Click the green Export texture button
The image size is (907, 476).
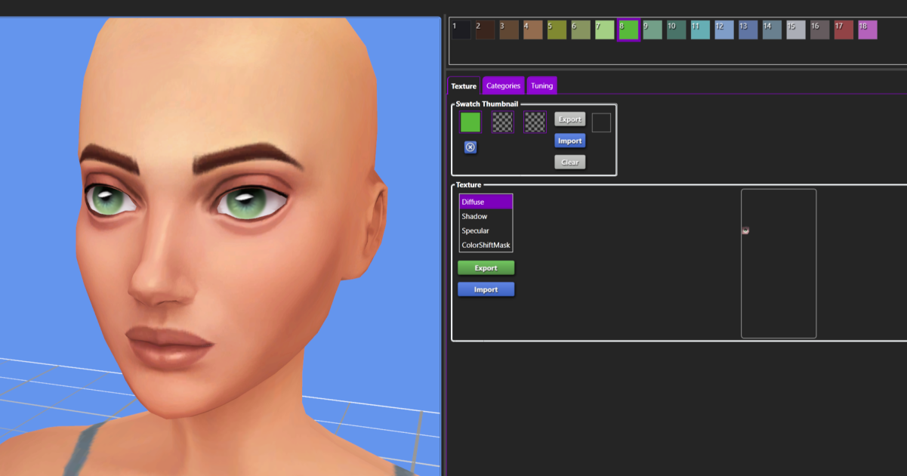(x=486, y=268)
